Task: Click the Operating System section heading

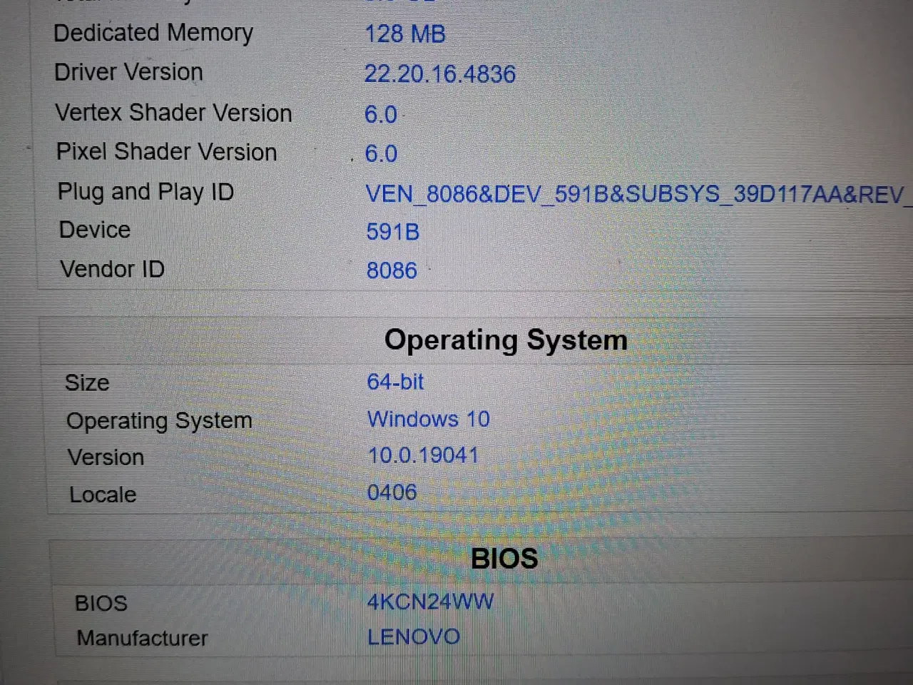Action: 506,340
